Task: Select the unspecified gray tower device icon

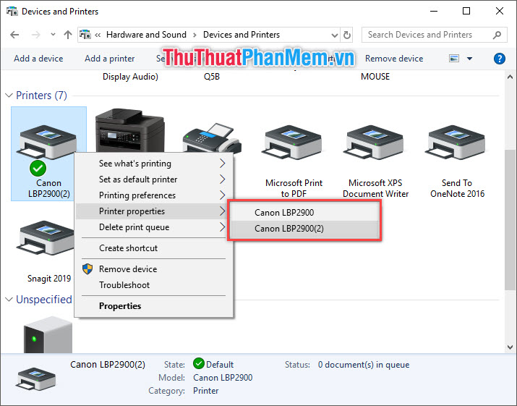Action: click(x=48, y=334)
